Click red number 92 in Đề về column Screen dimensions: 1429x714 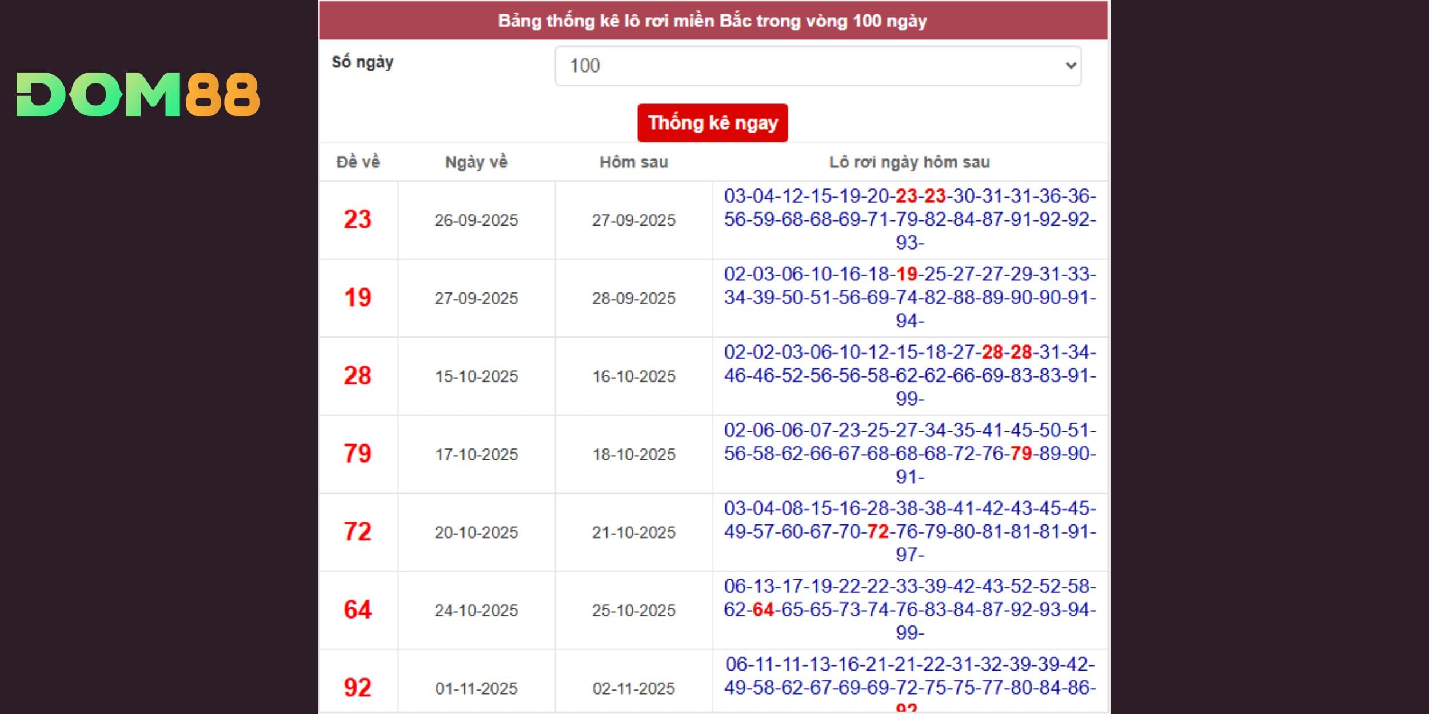coord(358,688)
